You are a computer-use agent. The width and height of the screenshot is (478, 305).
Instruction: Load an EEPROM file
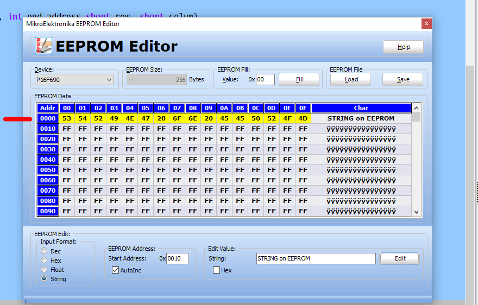[351, 80]
